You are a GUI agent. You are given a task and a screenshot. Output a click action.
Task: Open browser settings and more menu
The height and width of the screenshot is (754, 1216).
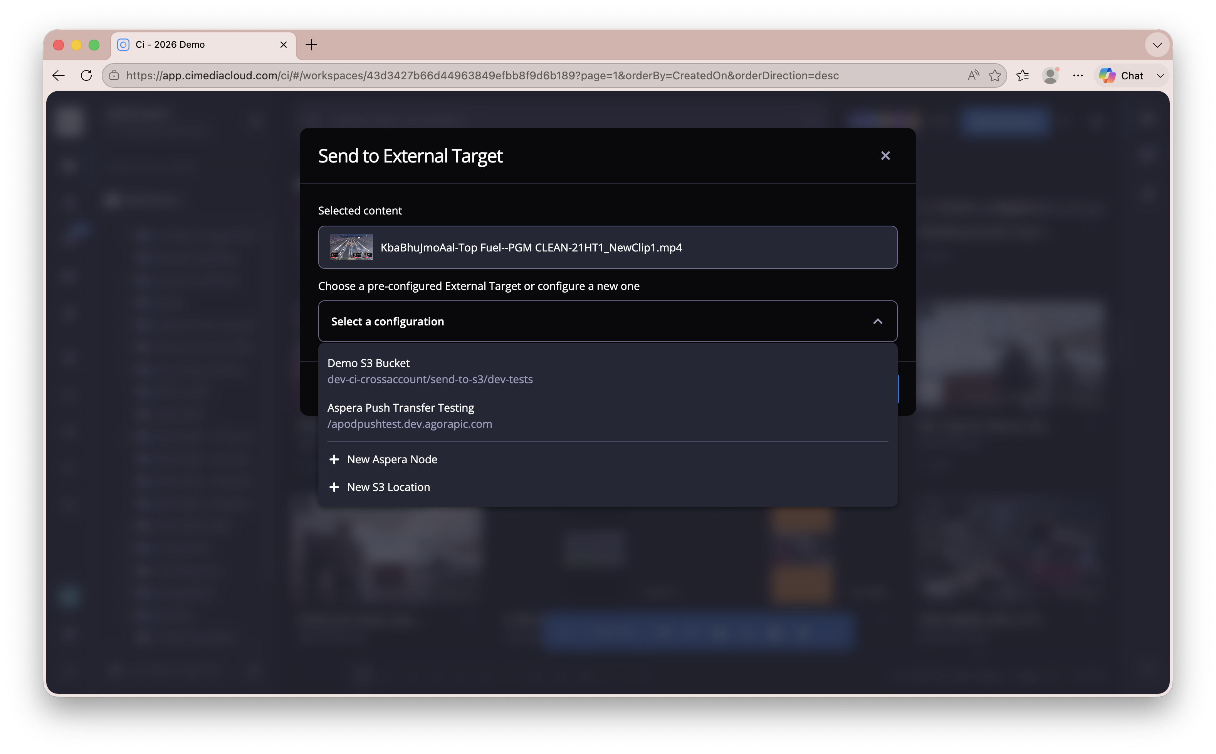point(1077,76)
